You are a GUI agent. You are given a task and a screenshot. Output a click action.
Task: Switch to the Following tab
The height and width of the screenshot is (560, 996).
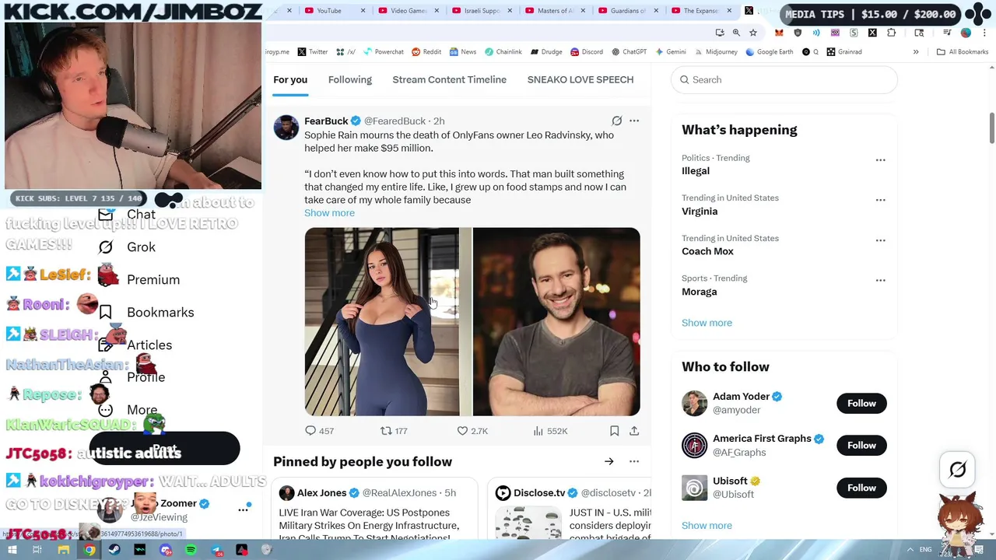coord(349,79)
